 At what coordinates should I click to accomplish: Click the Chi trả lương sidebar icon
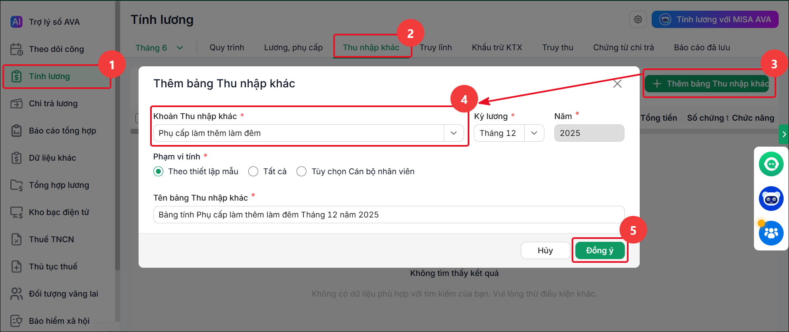tap(16, 103)
